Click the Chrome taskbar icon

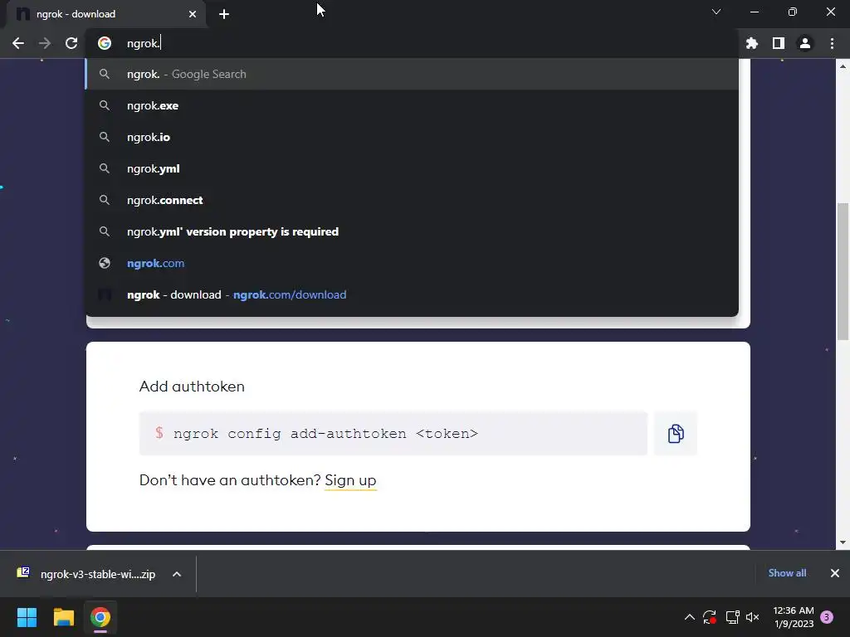[x=100, y=617]
